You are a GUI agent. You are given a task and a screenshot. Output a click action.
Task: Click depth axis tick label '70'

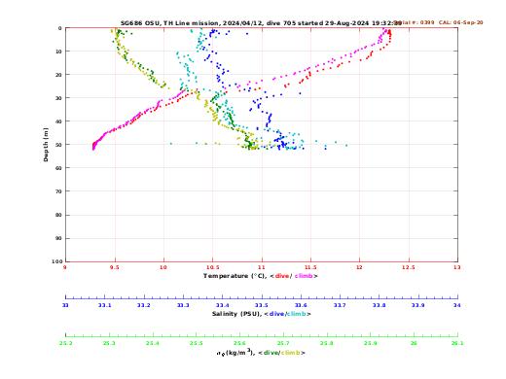click(x=58, y=191)
